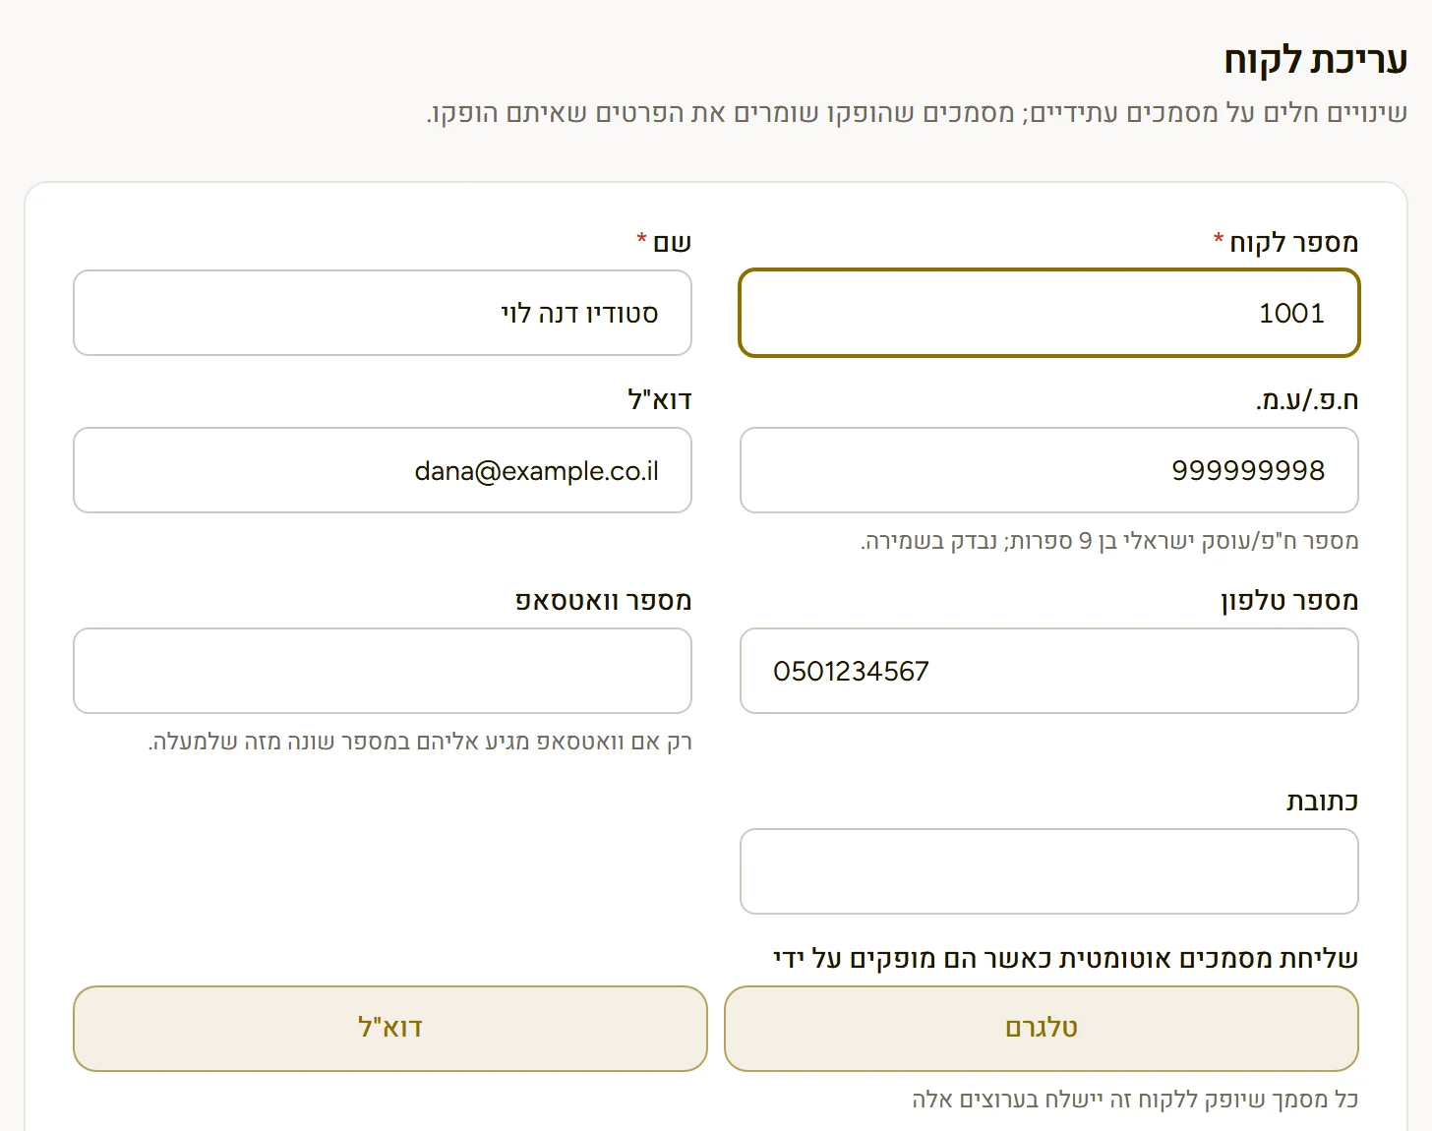1432x1131 pixels.
Task: Toggle the דוא"ל auto-send channel button
Action: pos(390,1029)
